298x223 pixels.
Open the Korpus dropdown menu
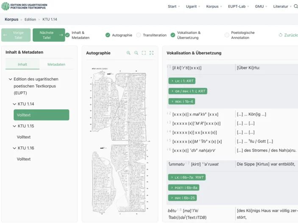(214, 6)
